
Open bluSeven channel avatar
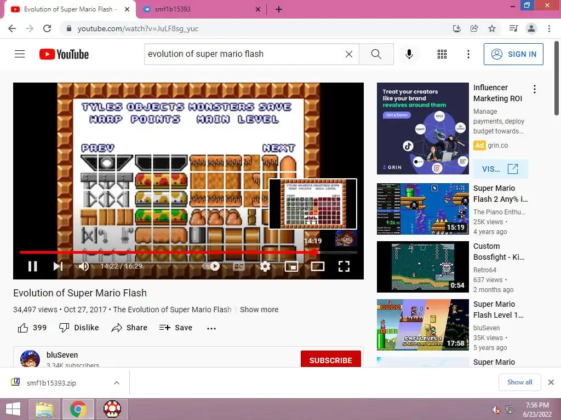coord(30,359)
